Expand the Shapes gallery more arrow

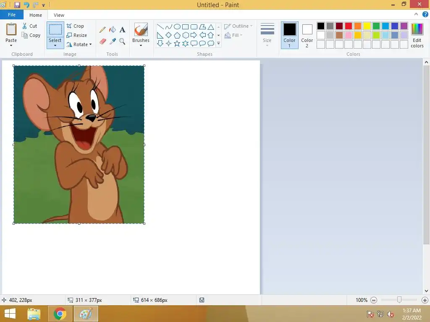(218, 43)
